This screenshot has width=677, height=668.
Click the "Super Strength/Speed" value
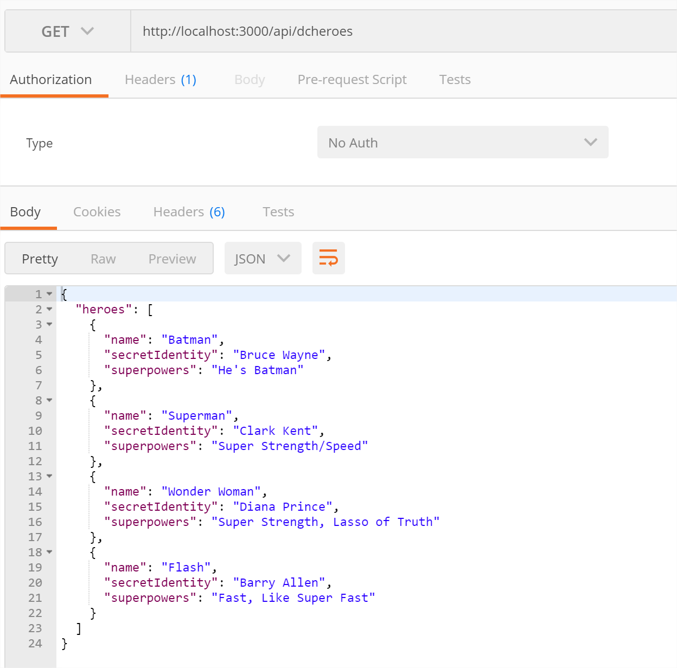click(290, 446)
